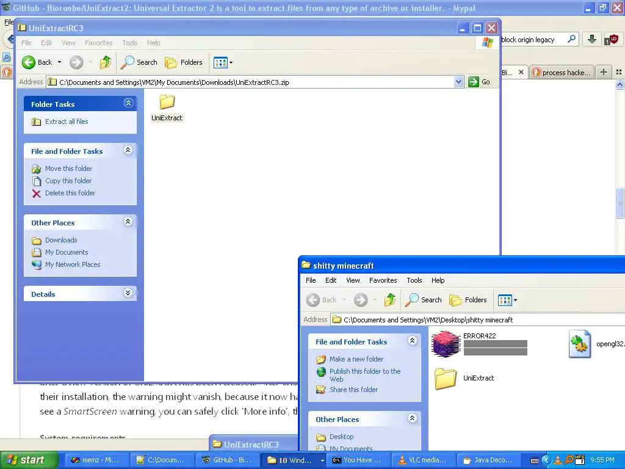Select the opengl32 file icon
The image size is (625, 469).
(580, 344)
